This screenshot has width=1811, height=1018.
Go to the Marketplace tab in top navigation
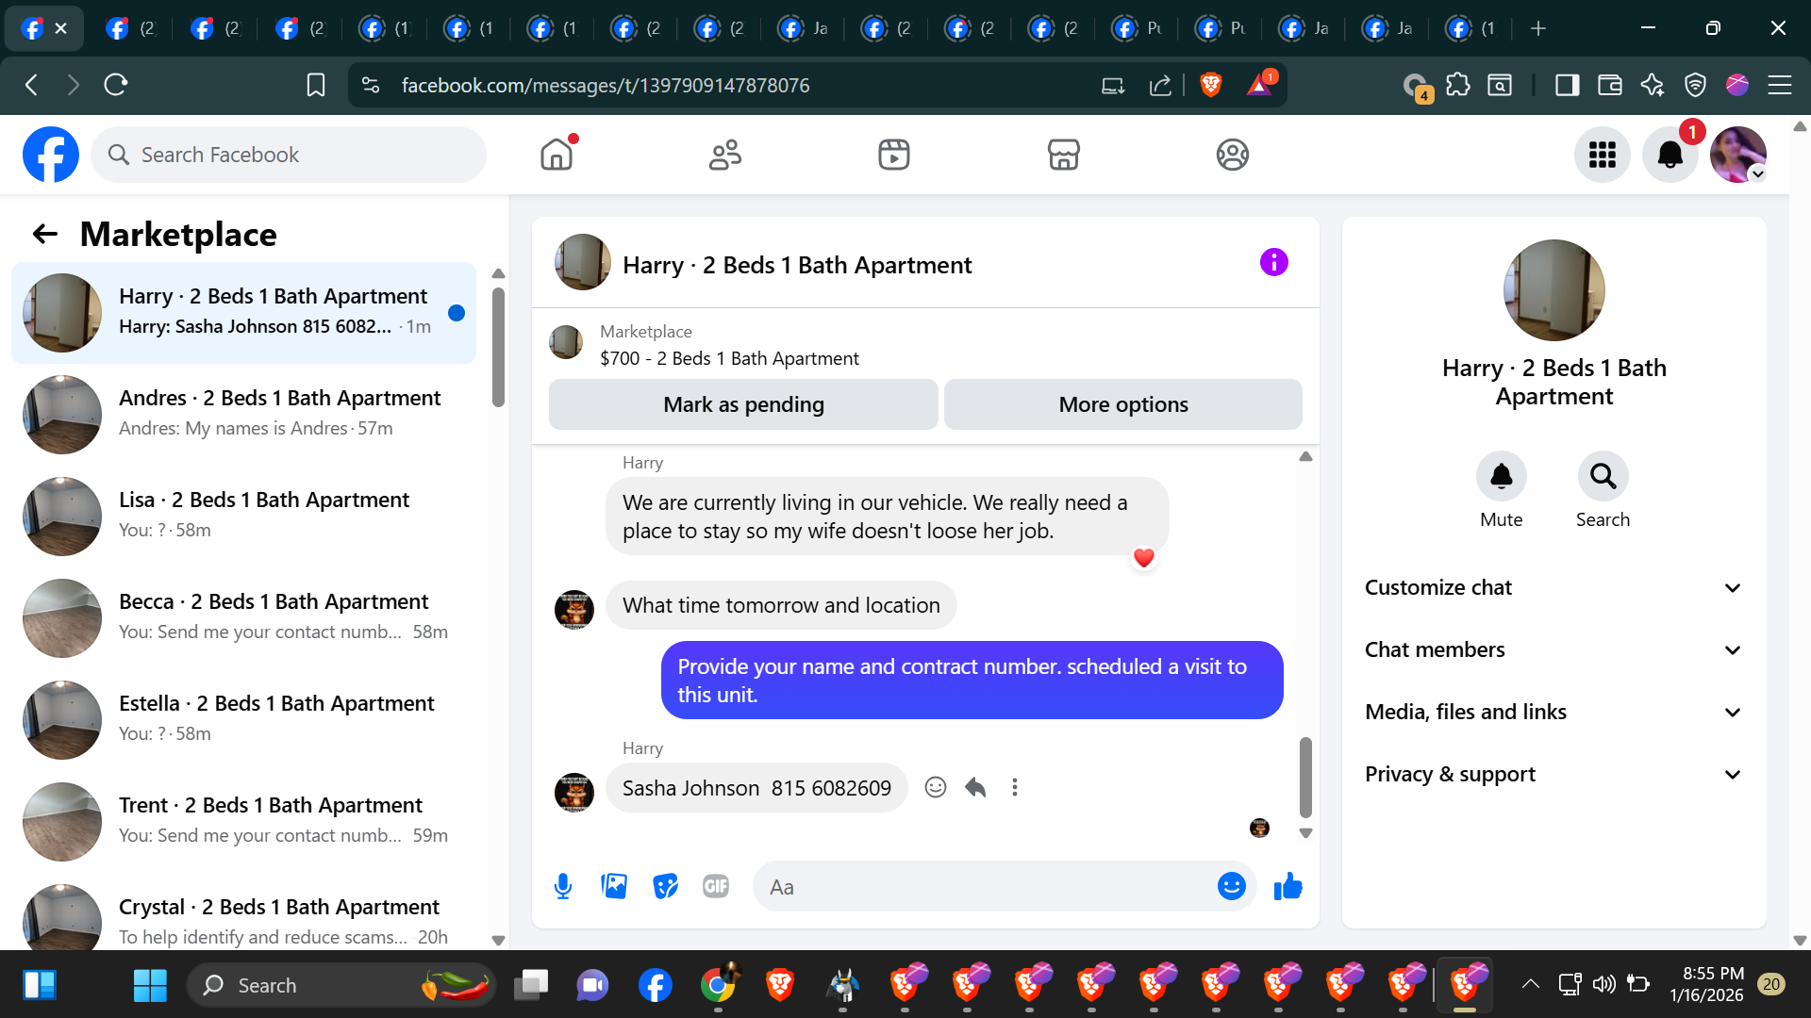[1063, 155]
